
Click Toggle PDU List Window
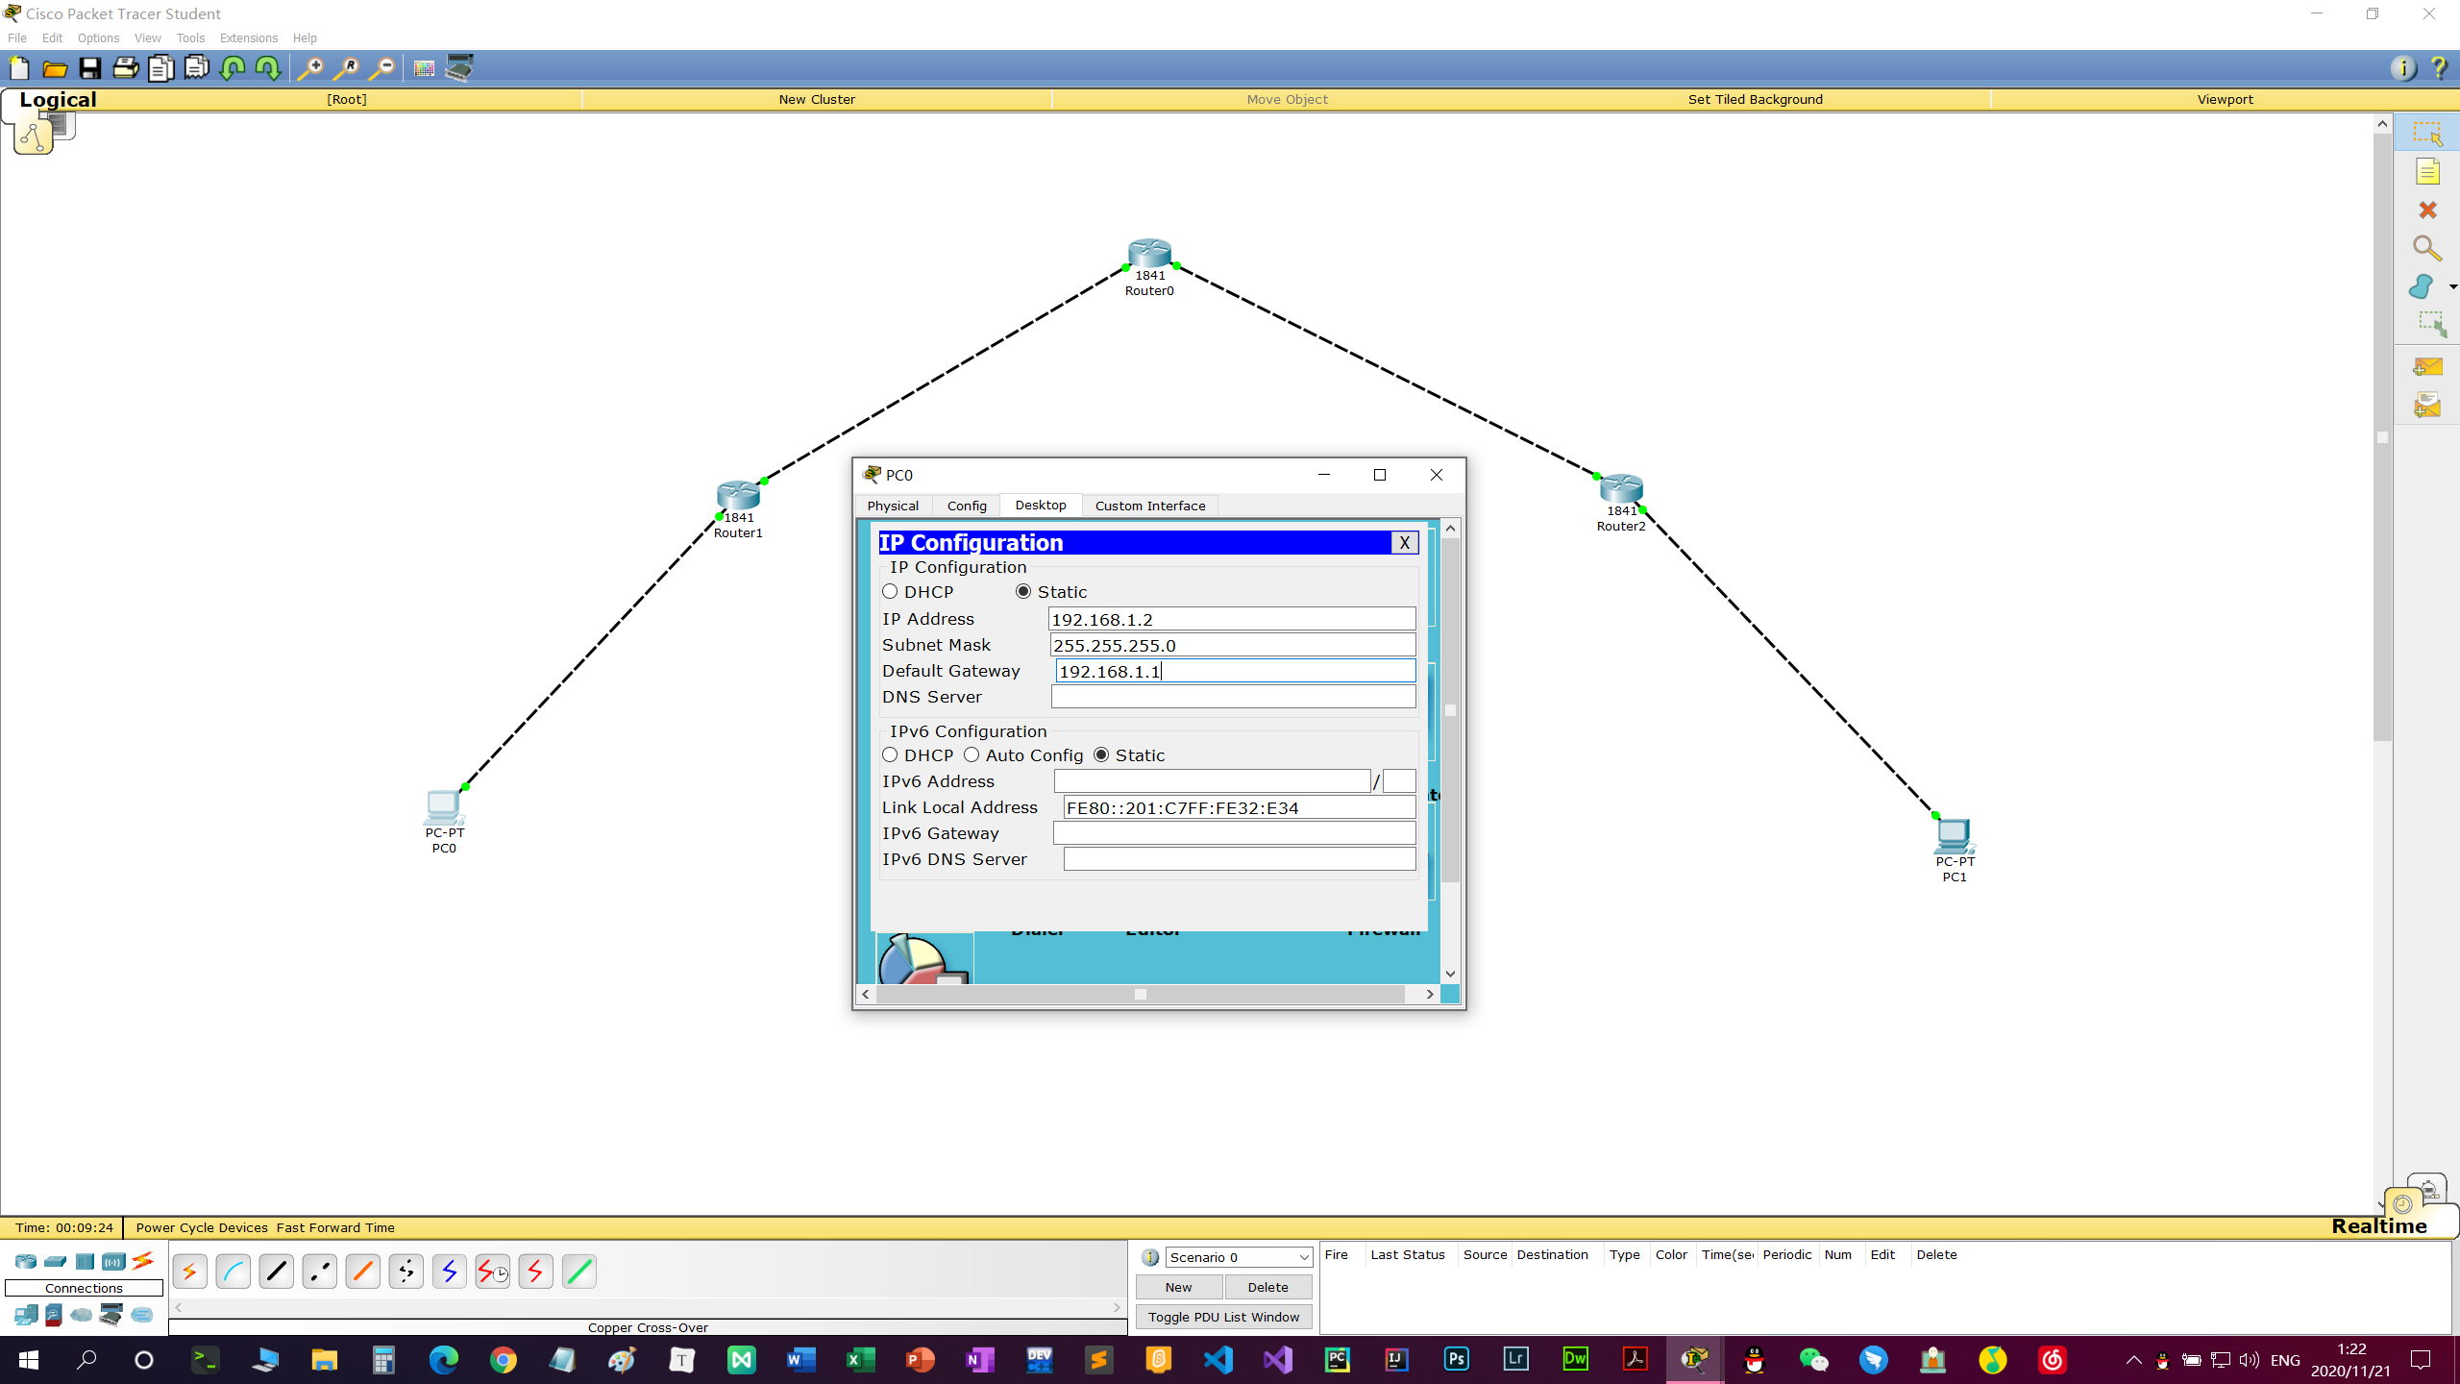(x=1223, y=1317)
